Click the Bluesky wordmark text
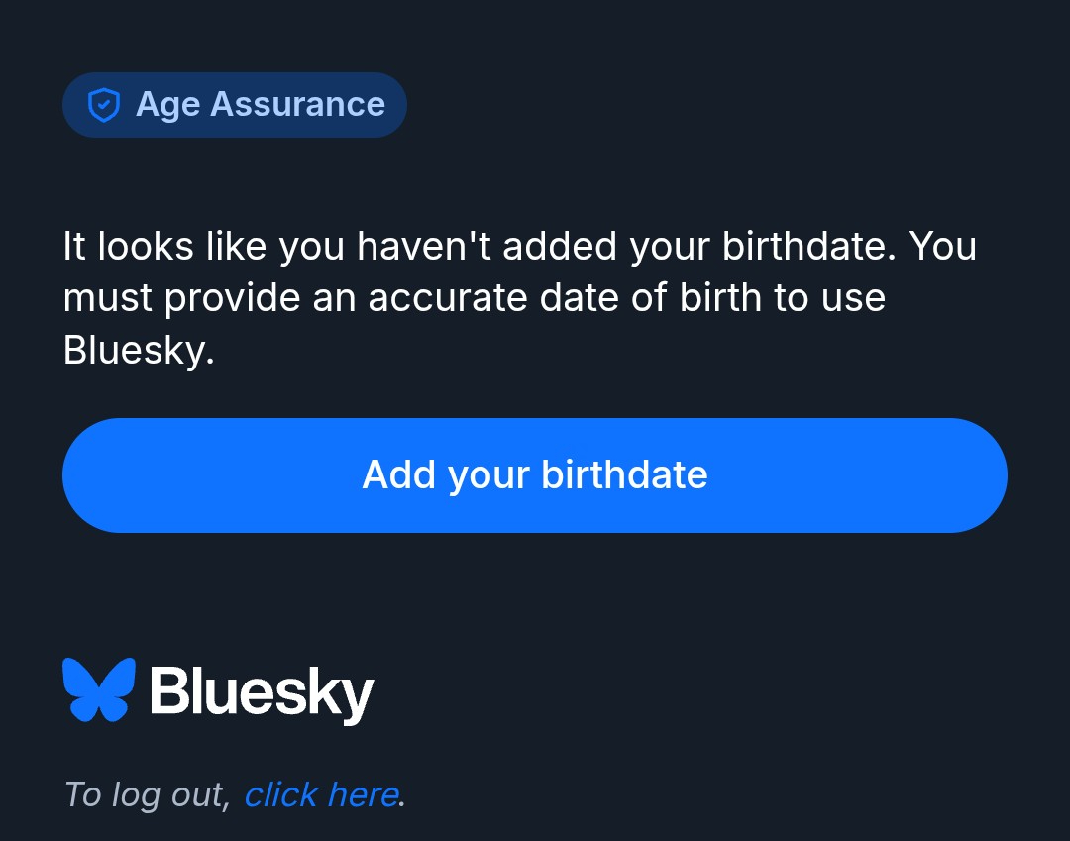Viewport: 1070px width, 841px height. coord(262,691)
